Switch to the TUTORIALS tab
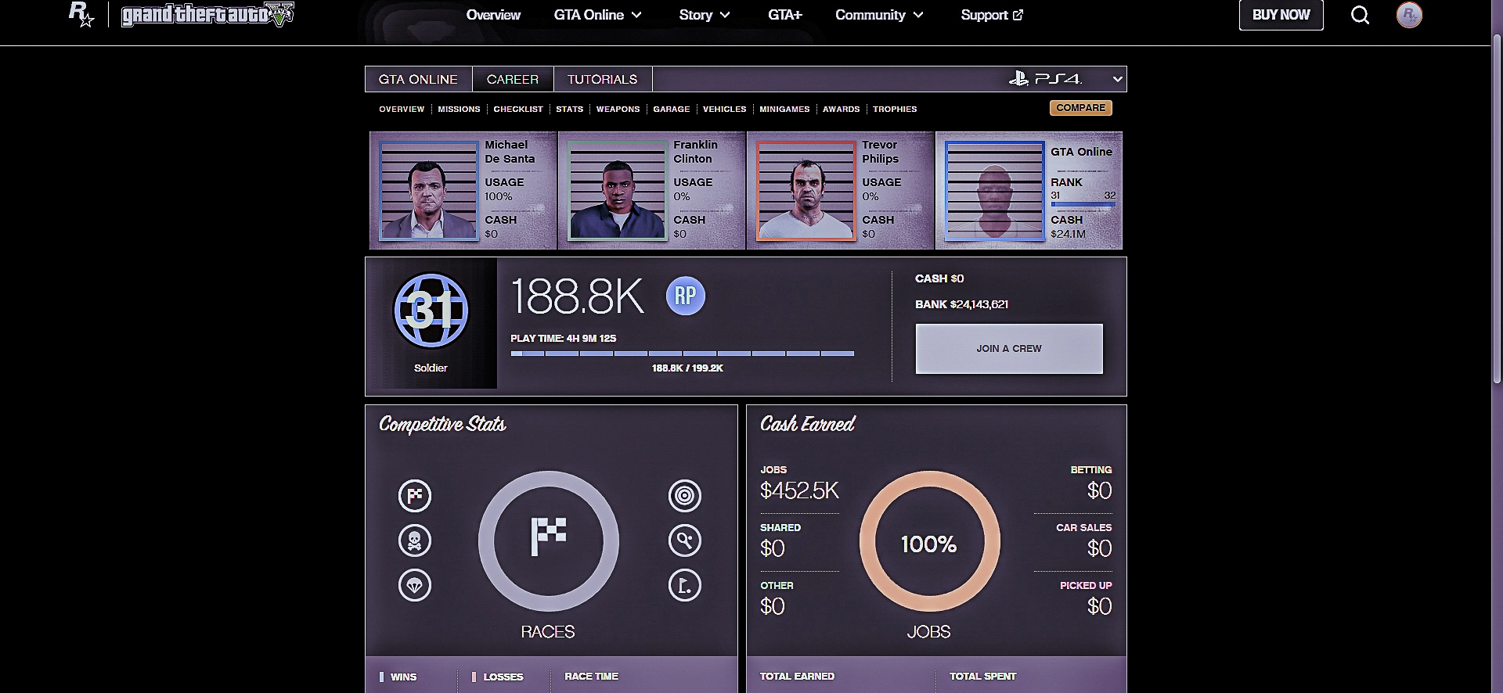The height and width of the screenshot is (693, 1503). pos(602,79)
